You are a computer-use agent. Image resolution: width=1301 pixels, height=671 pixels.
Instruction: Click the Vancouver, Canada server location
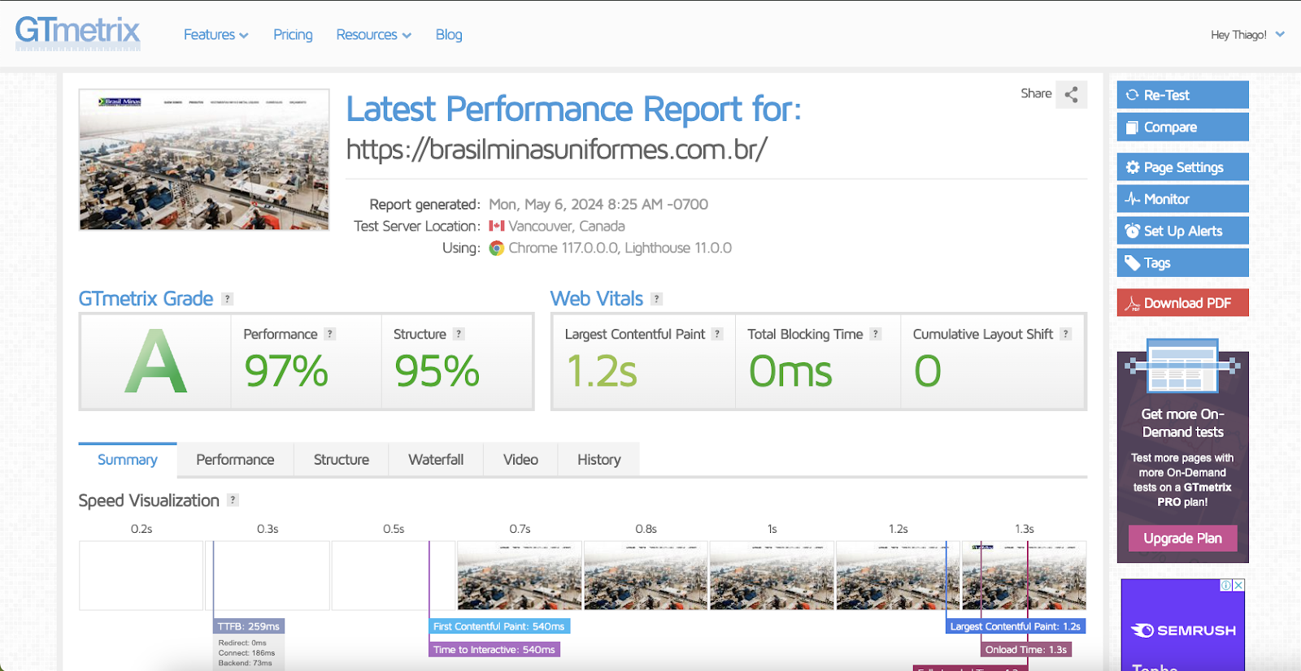click(x=567, y=226)
